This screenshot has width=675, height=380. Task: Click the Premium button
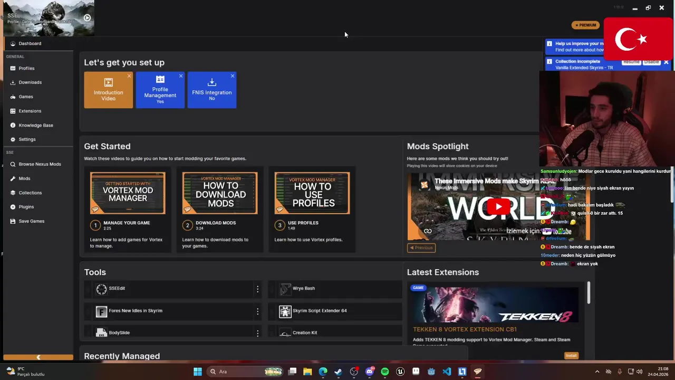(x=585, y=25)
